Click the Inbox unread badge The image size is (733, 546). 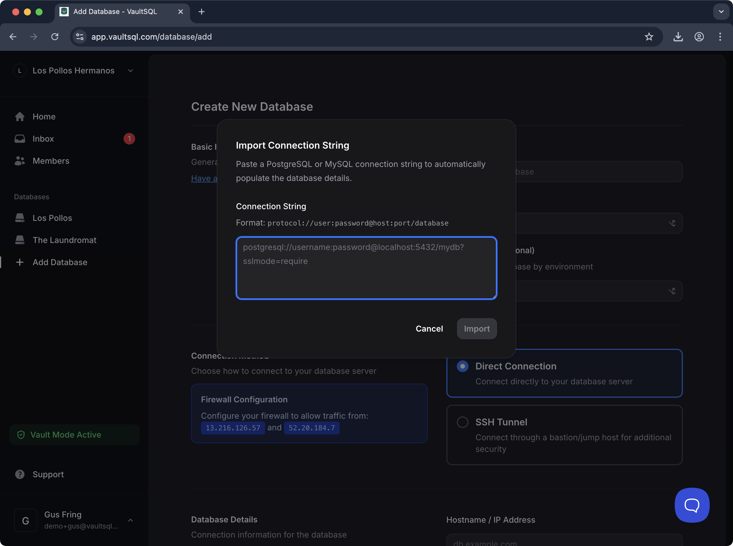click(x=129, y=138)
